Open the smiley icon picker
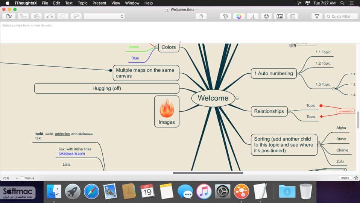 [266, 16]
